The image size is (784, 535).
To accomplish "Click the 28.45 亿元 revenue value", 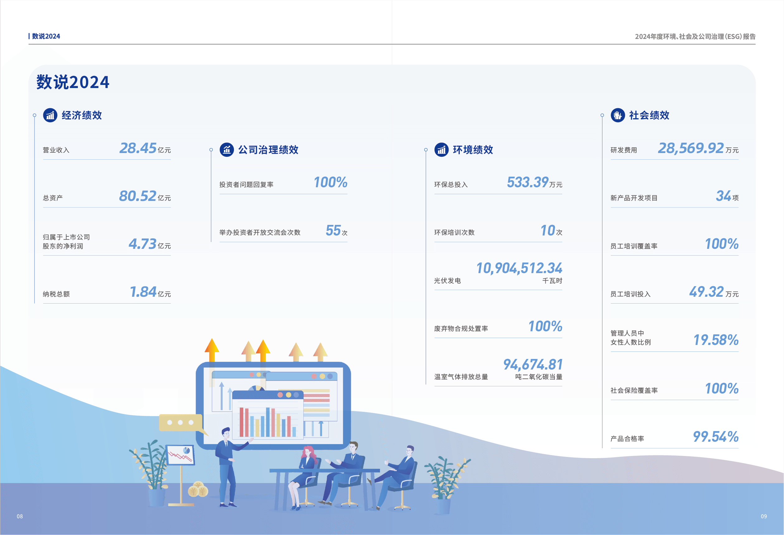I will [138, 148].
